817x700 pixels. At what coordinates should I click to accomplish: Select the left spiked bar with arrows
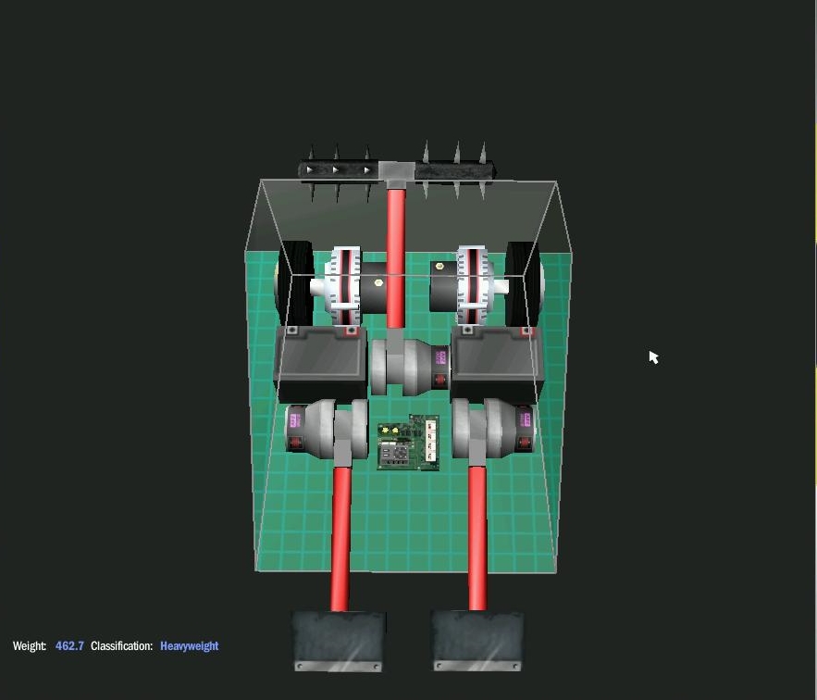(339, 170)
